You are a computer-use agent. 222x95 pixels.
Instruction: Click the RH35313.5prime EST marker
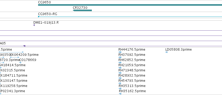pyautogui.click(x=120, y=89)
